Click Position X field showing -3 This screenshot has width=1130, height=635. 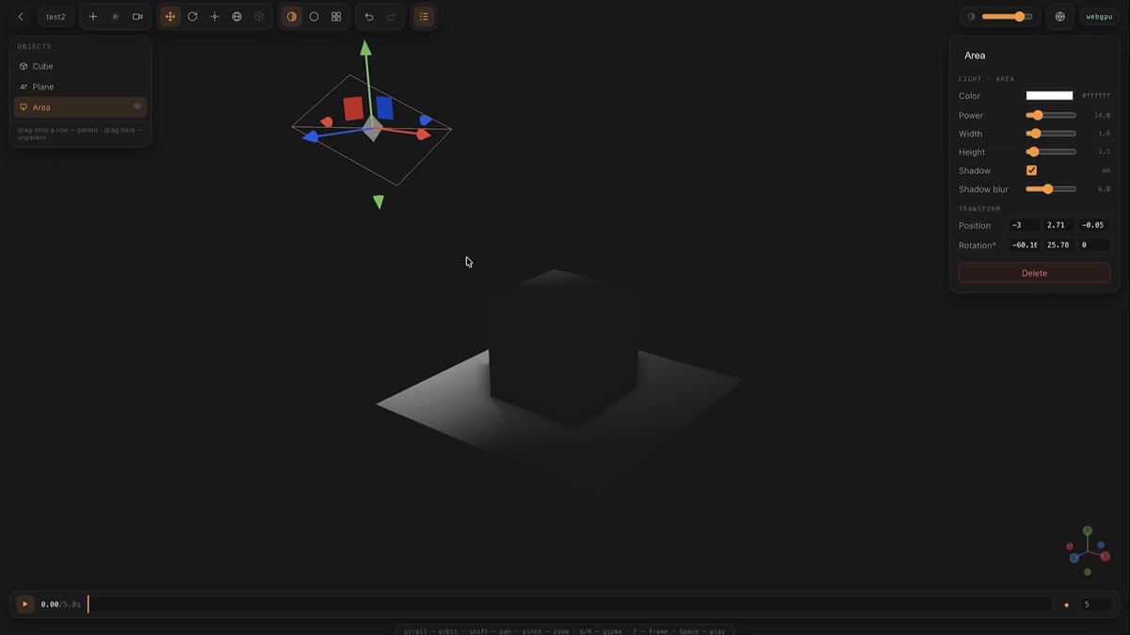point(1025,225)
